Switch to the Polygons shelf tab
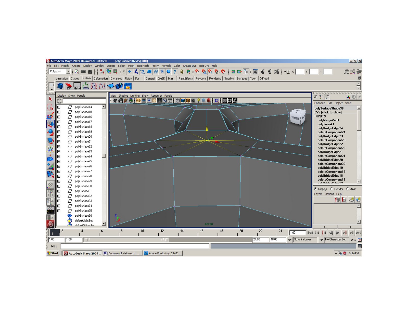Screen dimensions: 408x315 201,78
